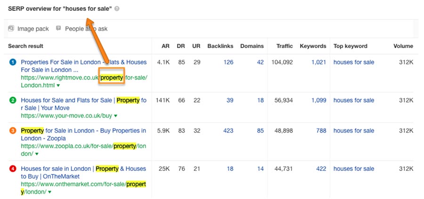Expand the zoopla.co.uk URL dropdown arrow

37,154
